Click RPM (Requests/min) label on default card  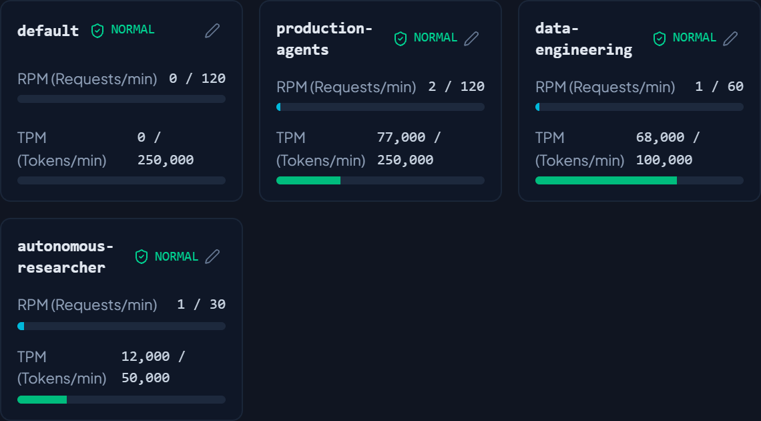(x=87, y=79)
